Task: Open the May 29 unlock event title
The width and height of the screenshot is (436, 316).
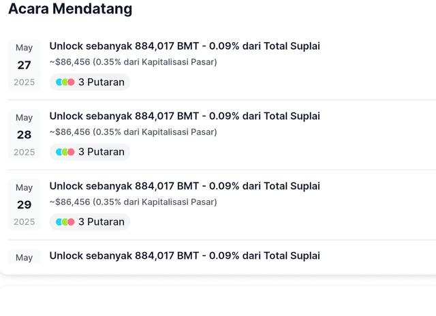Action: [x=185, y=186]
